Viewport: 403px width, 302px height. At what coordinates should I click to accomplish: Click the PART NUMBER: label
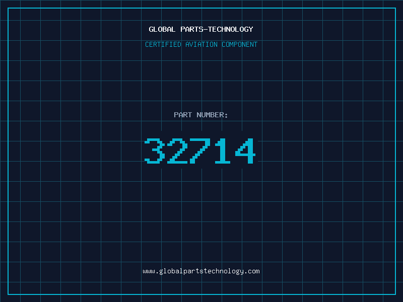201,115
